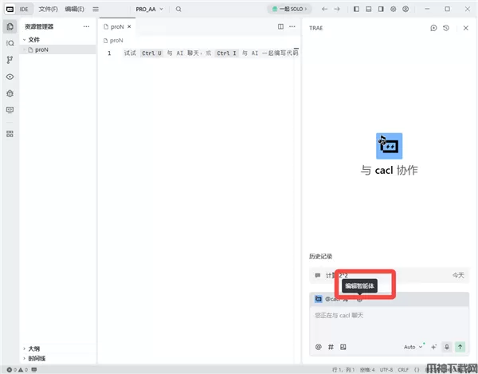Click the microphone voice input button
Screen dimensions: 478x374
447,347
